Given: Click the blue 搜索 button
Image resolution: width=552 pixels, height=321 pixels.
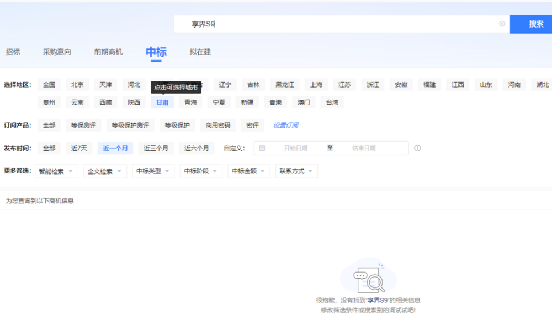Looking at the screenshot, I should coord(531,24).
